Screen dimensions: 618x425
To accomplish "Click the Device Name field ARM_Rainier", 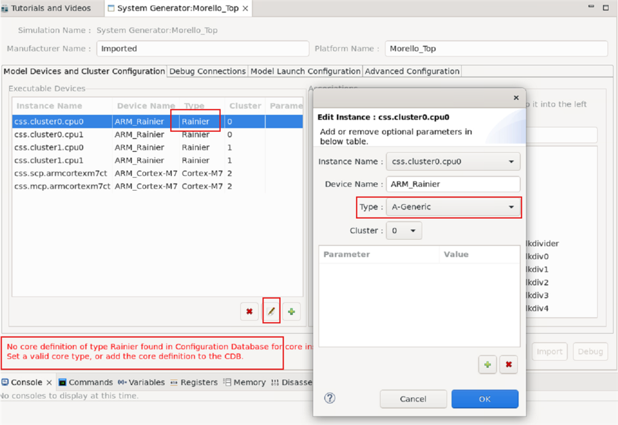I will (x=453, y=184).
